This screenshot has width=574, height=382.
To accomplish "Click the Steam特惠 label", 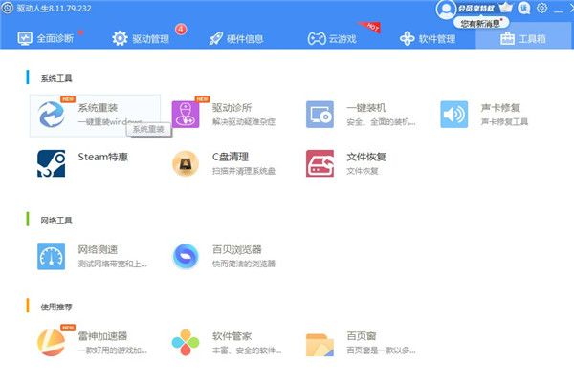I will (103, 157).
